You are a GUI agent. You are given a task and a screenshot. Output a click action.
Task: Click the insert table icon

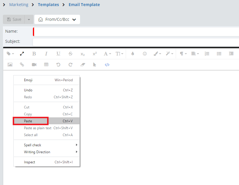(46, 64)
